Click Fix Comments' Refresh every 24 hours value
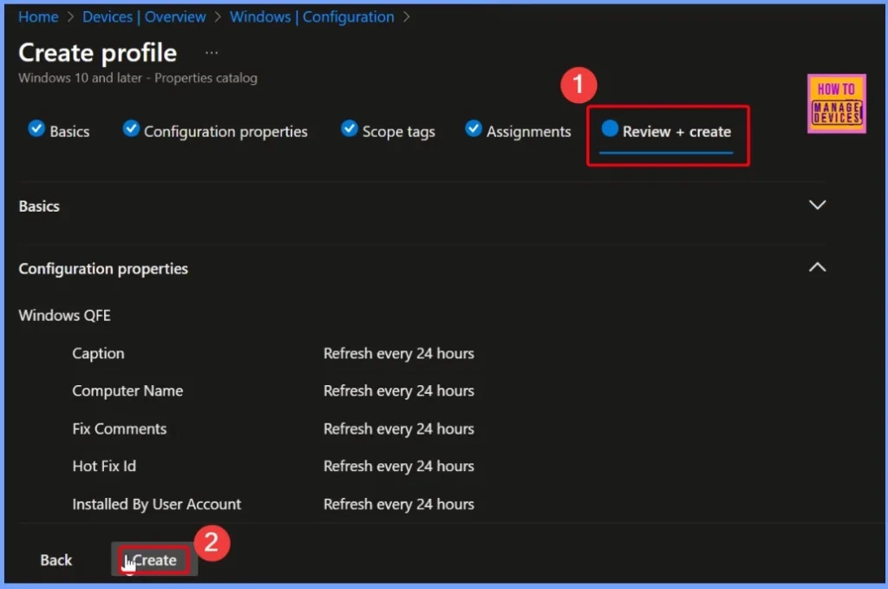Viewport: 888px width, 589px height. tap(399, 429)
